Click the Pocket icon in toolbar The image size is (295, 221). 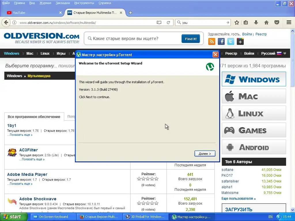point(277,22)
